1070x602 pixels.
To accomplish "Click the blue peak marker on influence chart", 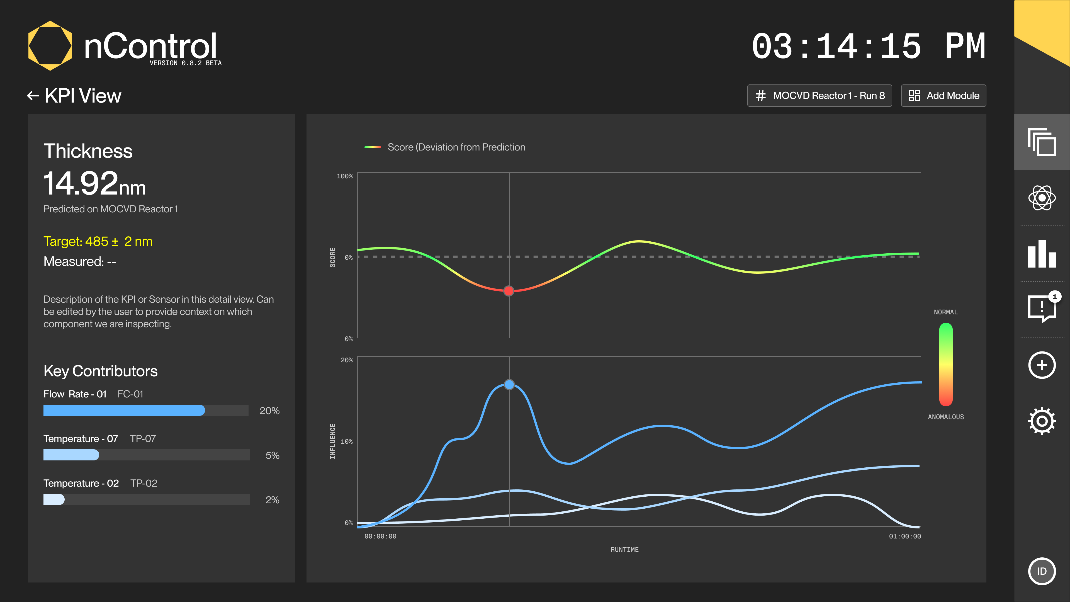I will click(x=509, y=385).
